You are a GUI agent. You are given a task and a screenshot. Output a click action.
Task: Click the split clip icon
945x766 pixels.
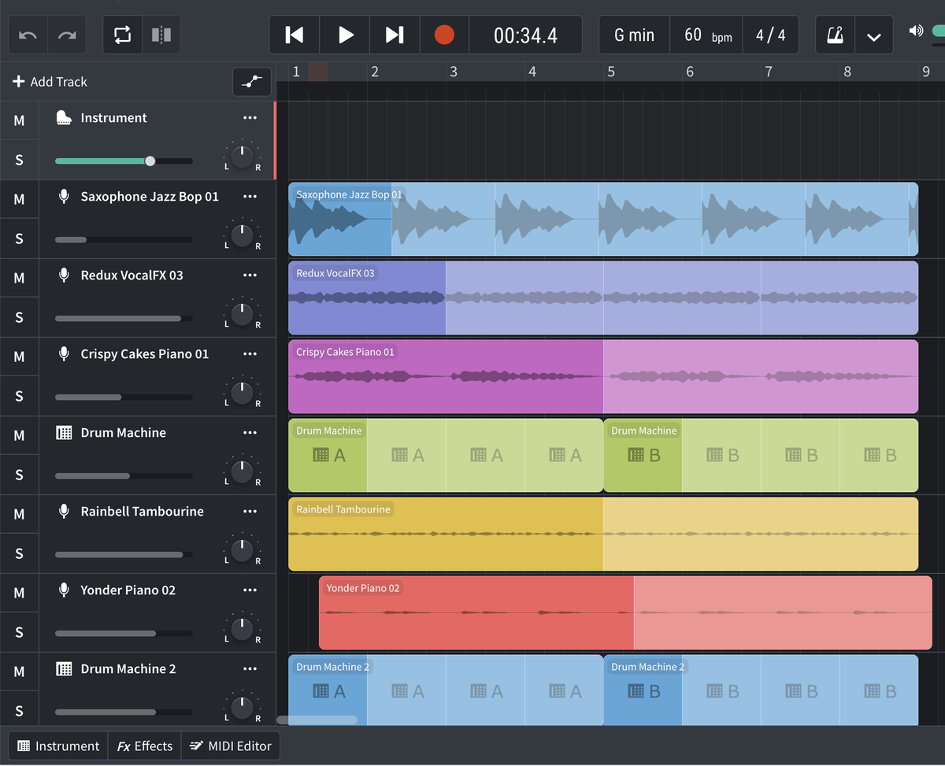(x=161, y=35)
